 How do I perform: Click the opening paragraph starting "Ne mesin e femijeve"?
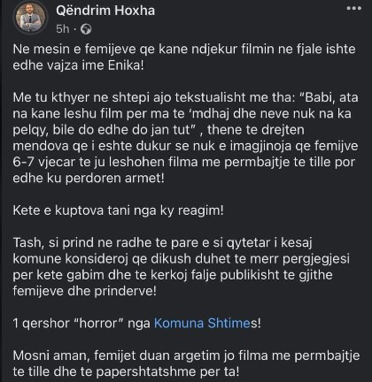point(184,57)
